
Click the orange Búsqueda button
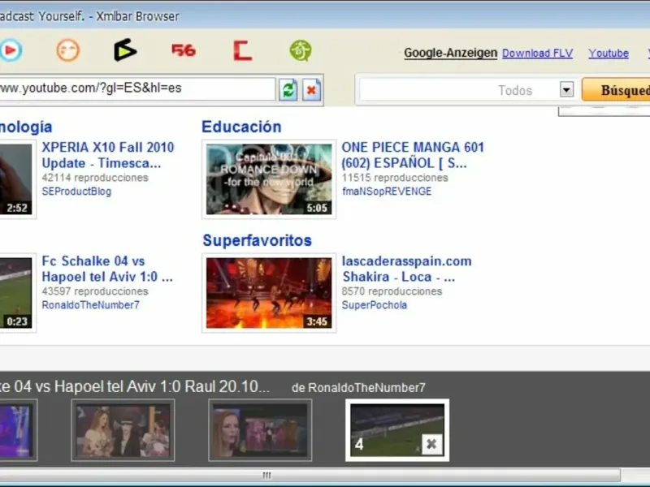616,89
